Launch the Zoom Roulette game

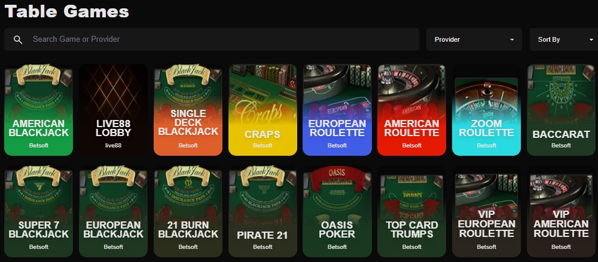coord(486,110)
